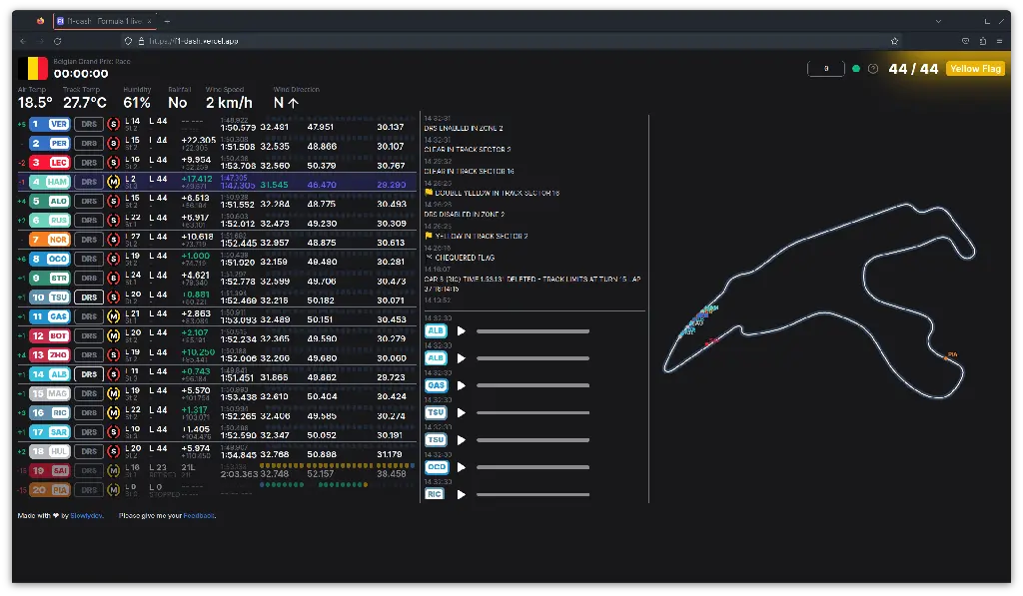Click the f1-dash.vercel.app address bar
Screen dimensions: 1023x596
coord(193,41)
